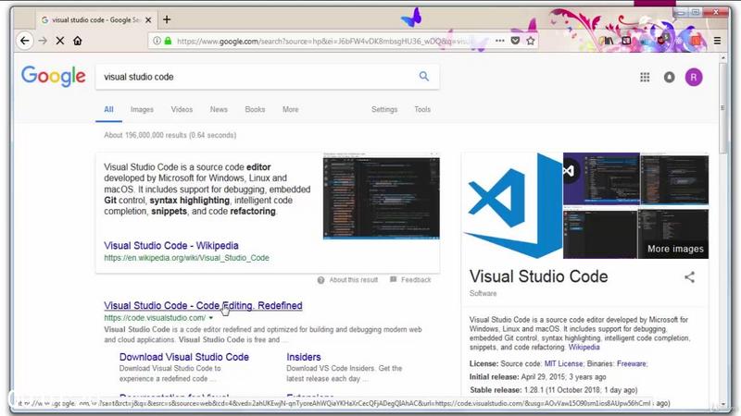Open the Google apps grid
Screen dimensions: 741x416
645,77
